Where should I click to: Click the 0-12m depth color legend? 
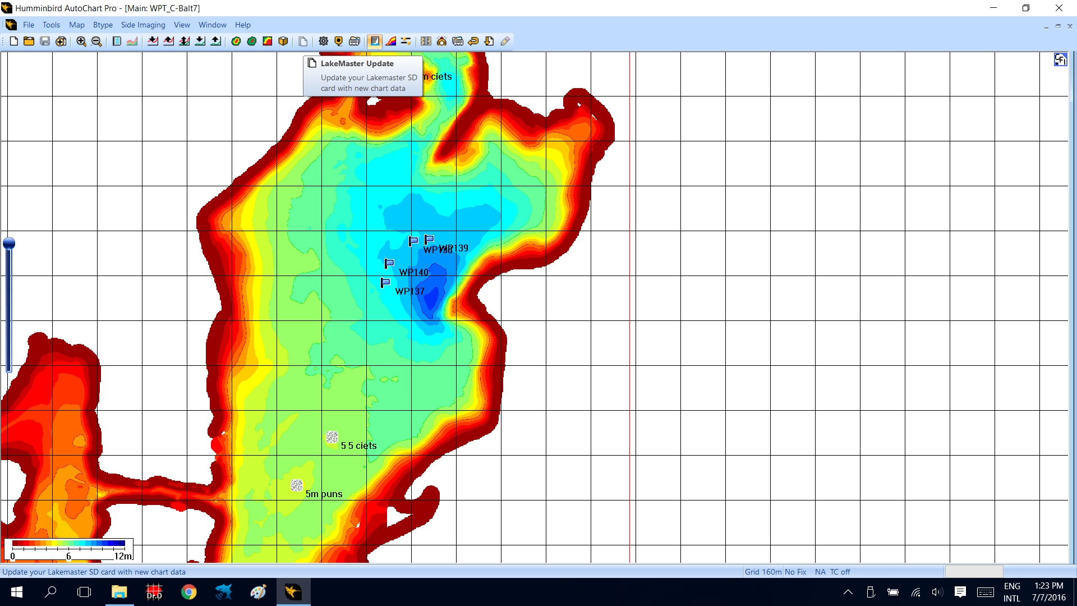point(68,547)
